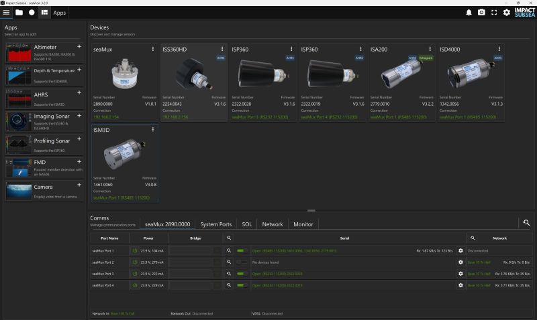Open notifications bell icon

469,13
